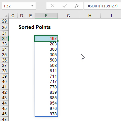Select row 30 header

tap(4, 27)
